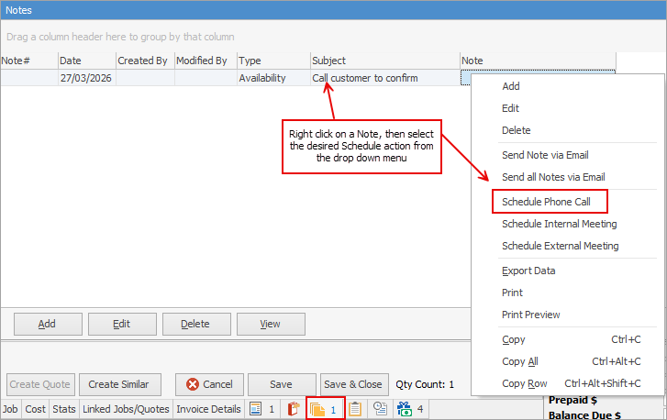Sort by the Date column header
The height and width of the screenshot is (420, 667).
pyautogui.click(x=87, y=61)
